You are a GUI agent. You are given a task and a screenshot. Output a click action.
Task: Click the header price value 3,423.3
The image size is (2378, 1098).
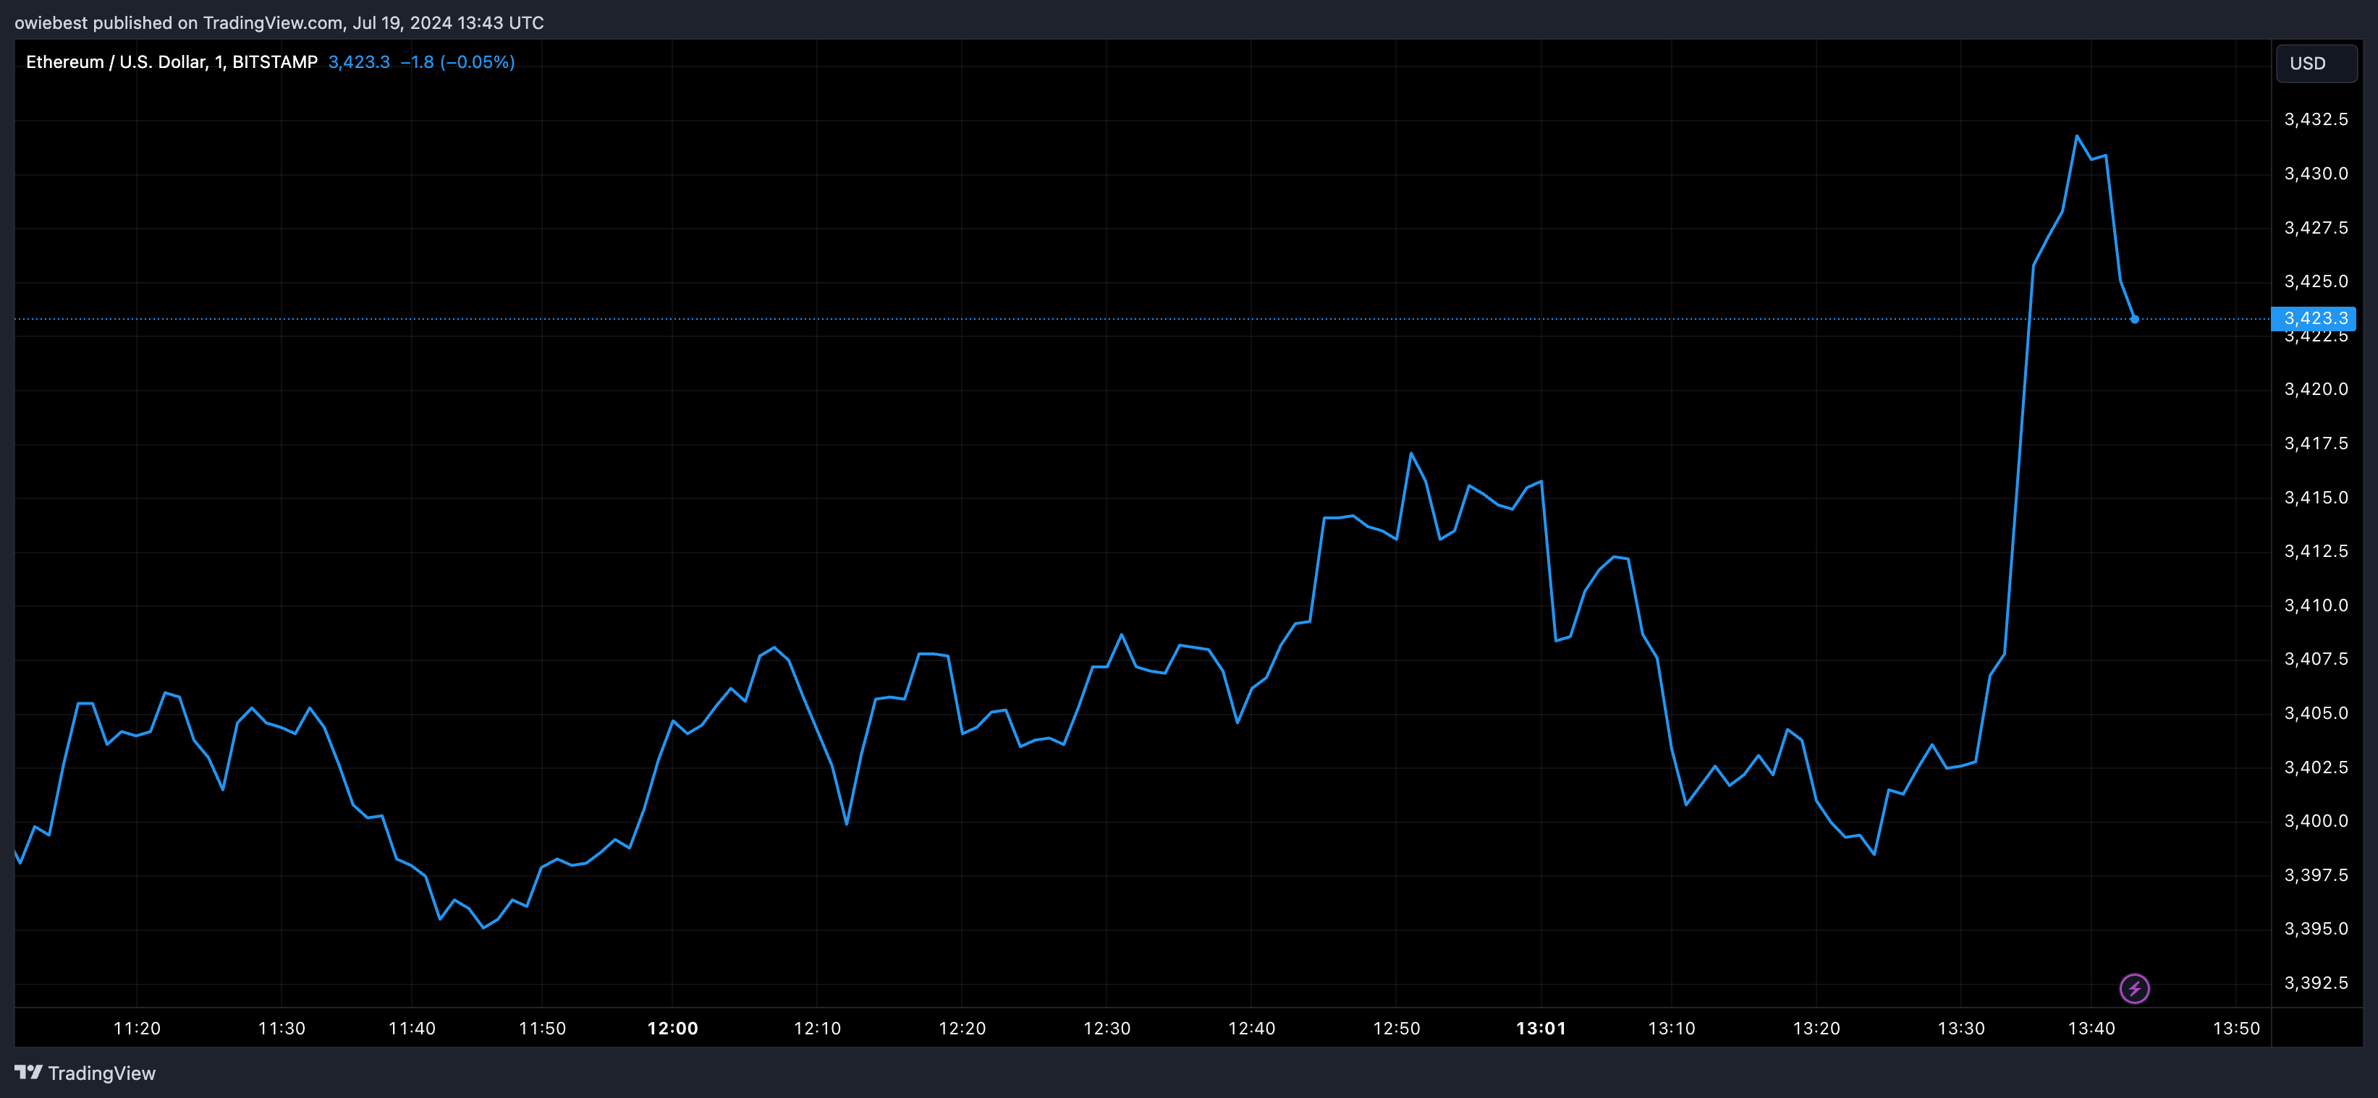(x=359, y=61)
